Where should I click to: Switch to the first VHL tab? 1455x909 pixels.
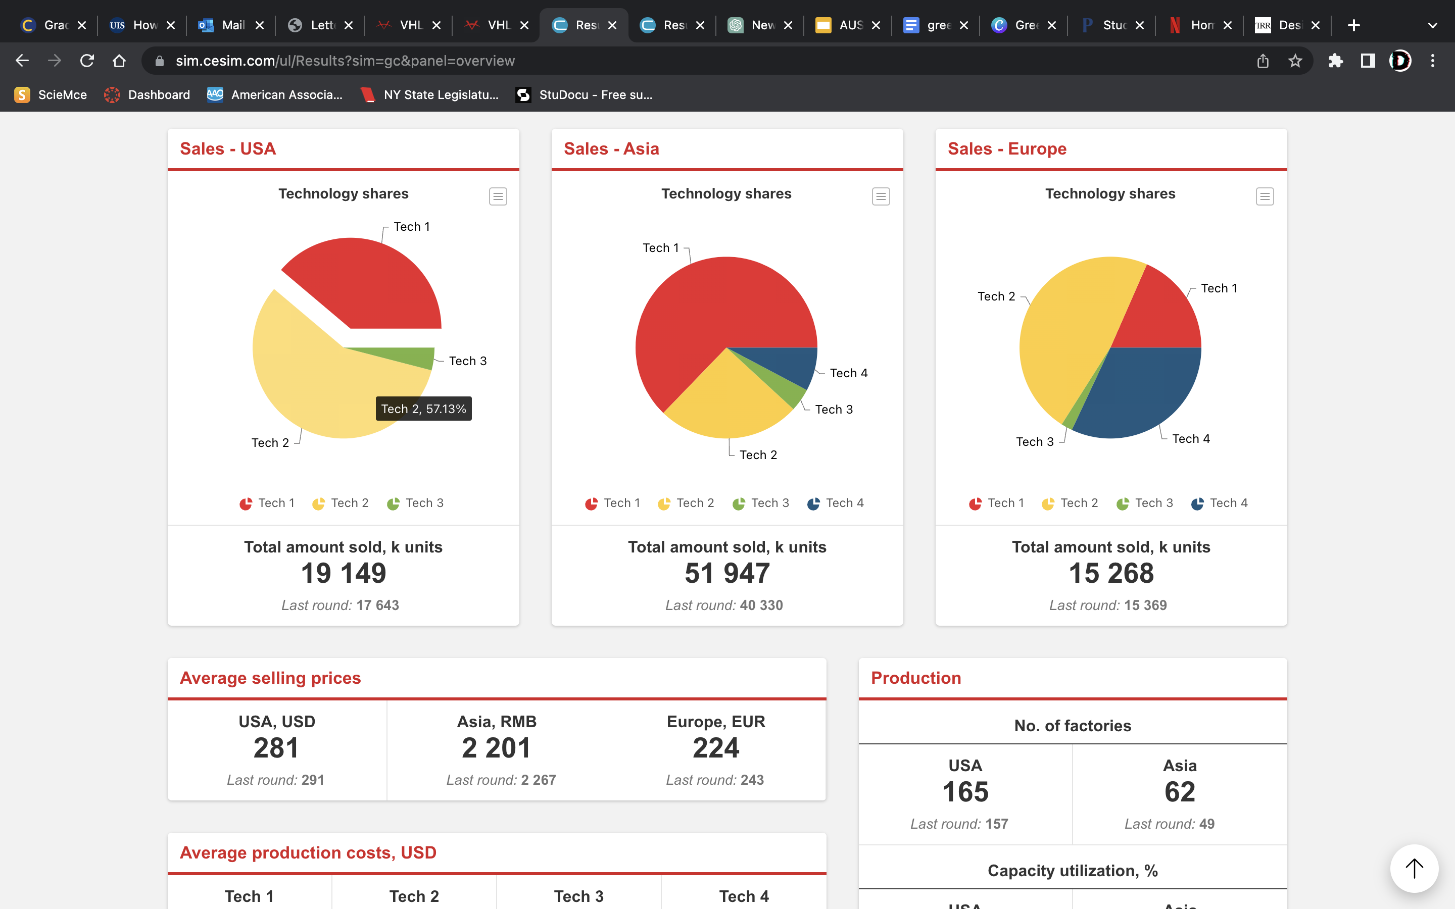[x=408, y=25]
